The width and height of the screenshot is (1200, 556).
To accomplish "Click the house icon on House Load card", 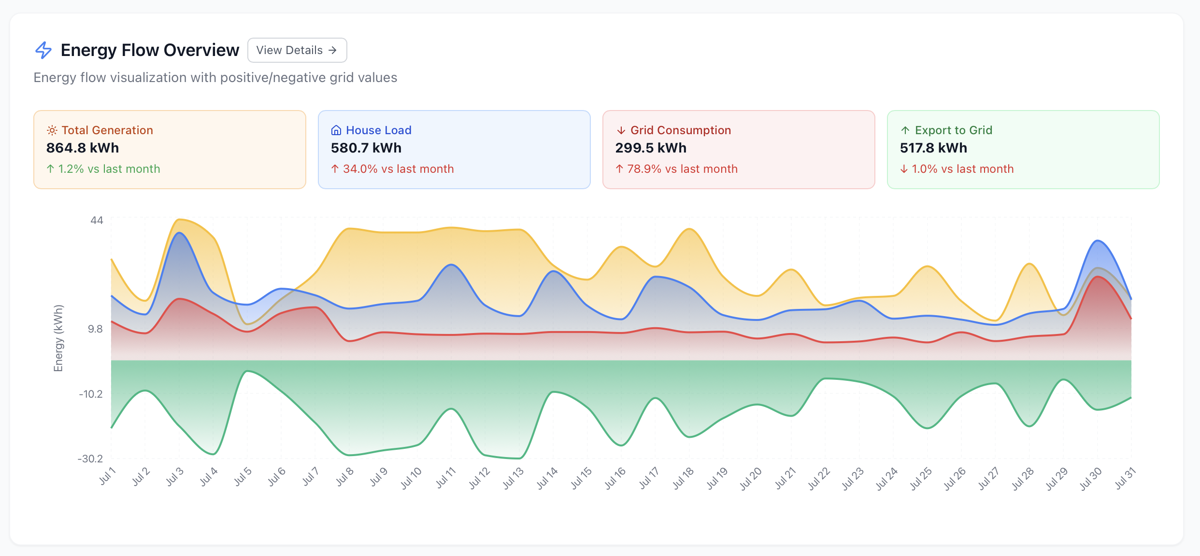I will [x=336, y=129].
